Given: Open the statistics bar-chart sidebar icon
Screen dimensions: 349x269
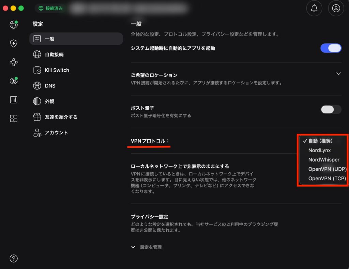Looking at the screenshot, I should coord(13,99).
